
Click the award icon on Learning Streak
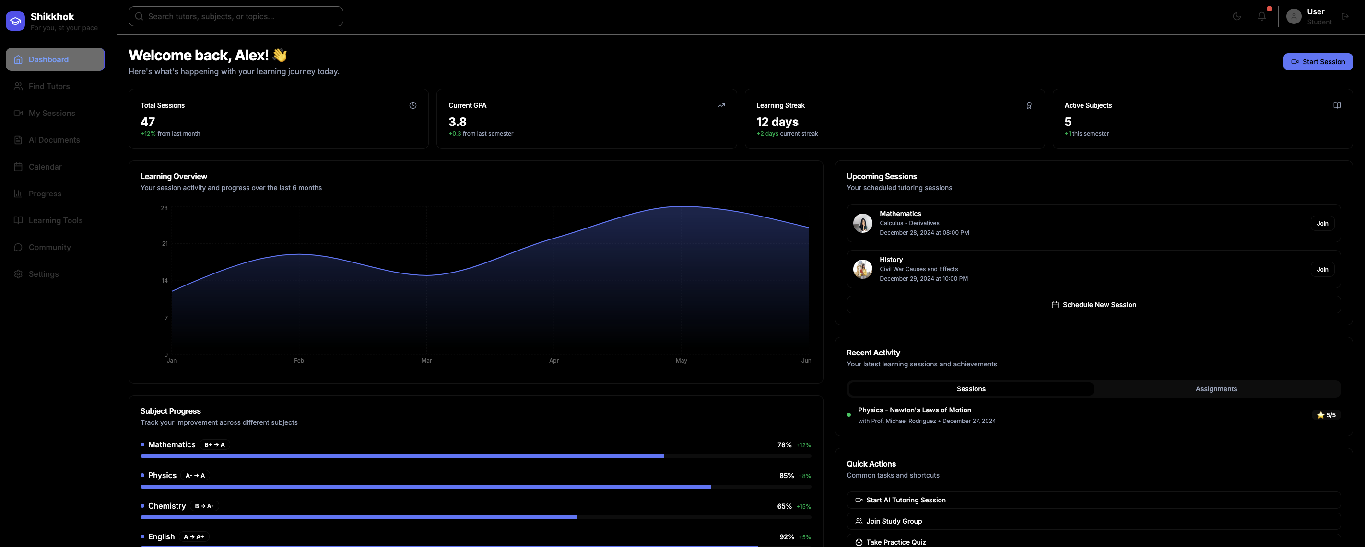1029,105
